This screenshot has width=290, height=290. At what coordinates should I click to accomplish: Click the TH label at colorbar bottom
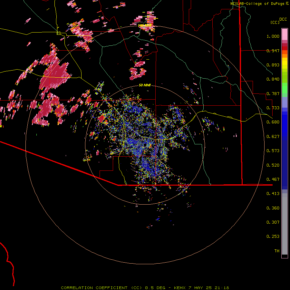pos(277,251)
